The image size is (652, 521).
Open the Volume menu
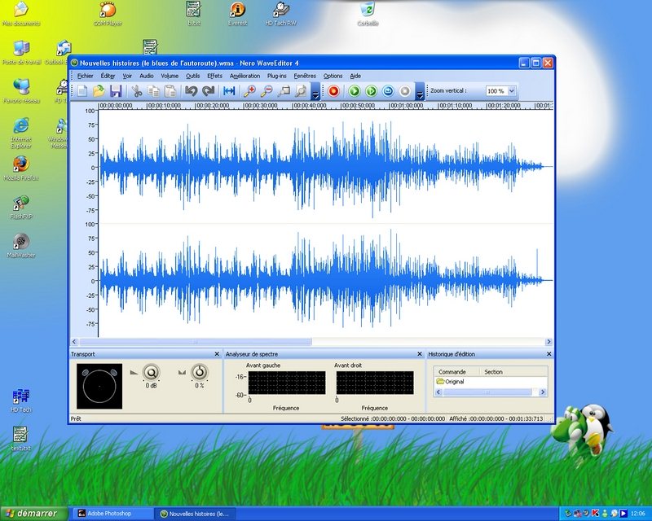[170, 76]
